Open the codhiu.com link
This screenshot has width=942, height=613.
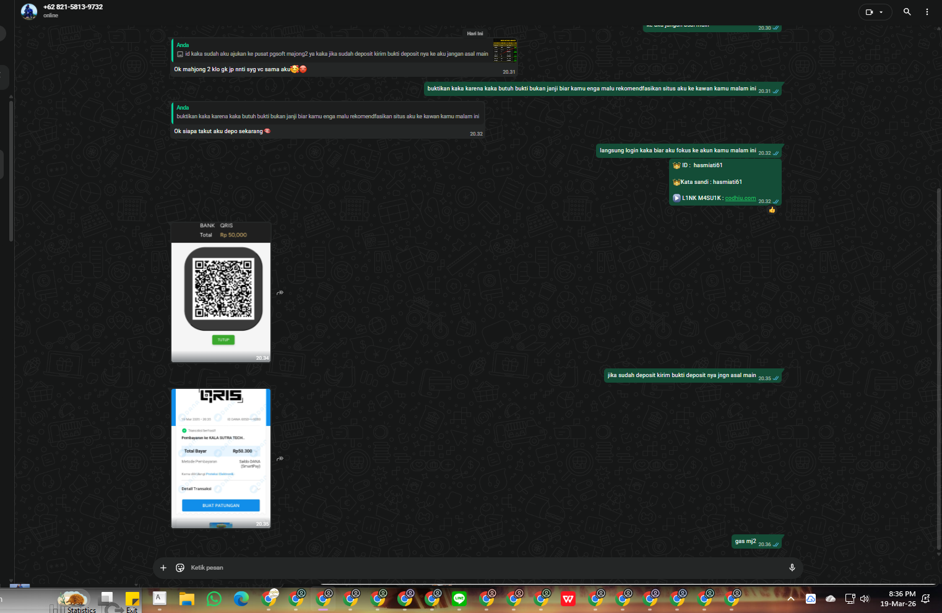click(740, 198)
